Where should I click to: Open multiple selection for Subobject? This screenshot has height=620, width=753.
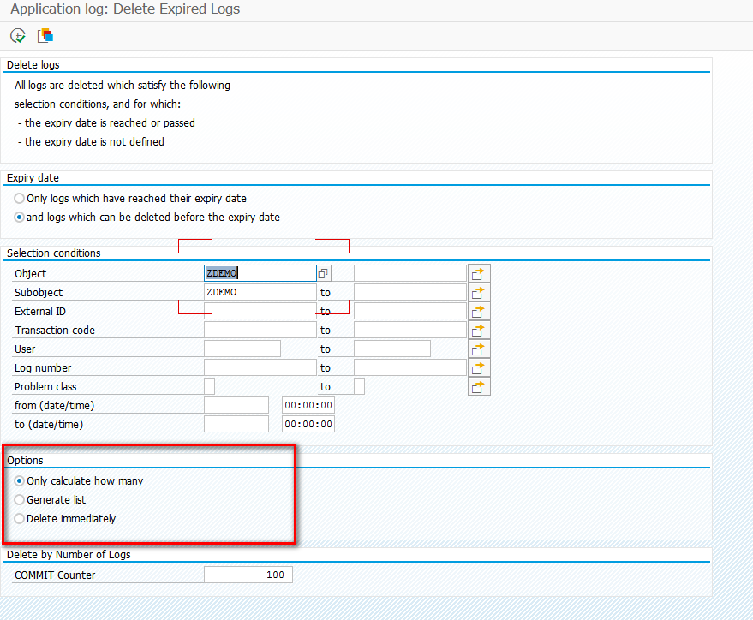tap(479, 291)
